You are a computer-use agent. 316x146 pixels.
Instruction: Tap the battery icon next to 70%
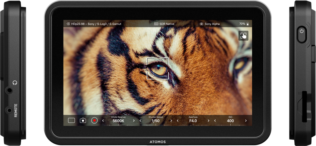point(248,24)
